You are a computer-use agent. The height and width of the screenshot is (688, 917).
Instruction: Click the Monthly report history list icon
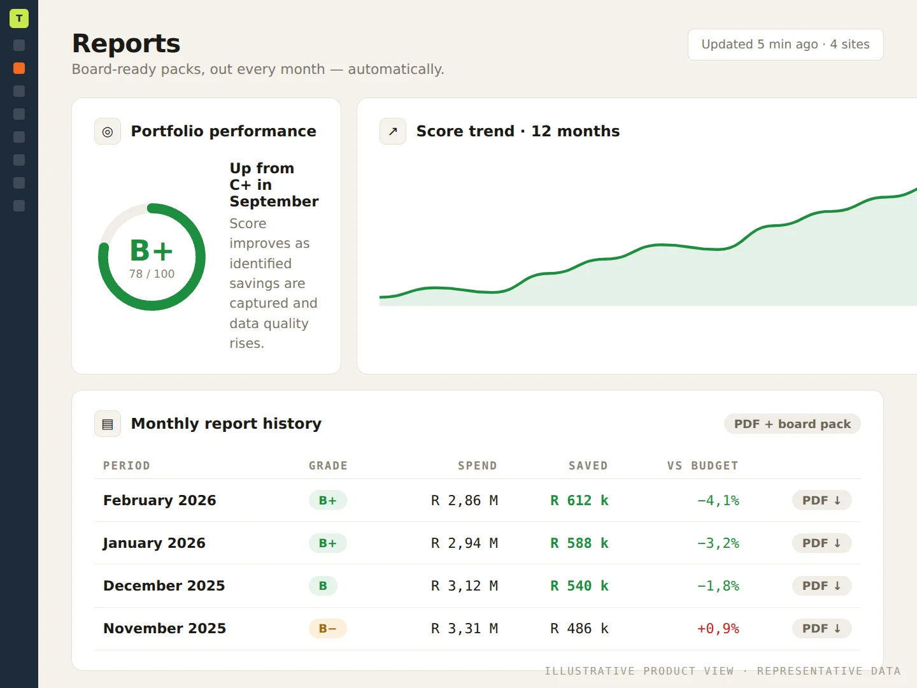pos(108,424)
